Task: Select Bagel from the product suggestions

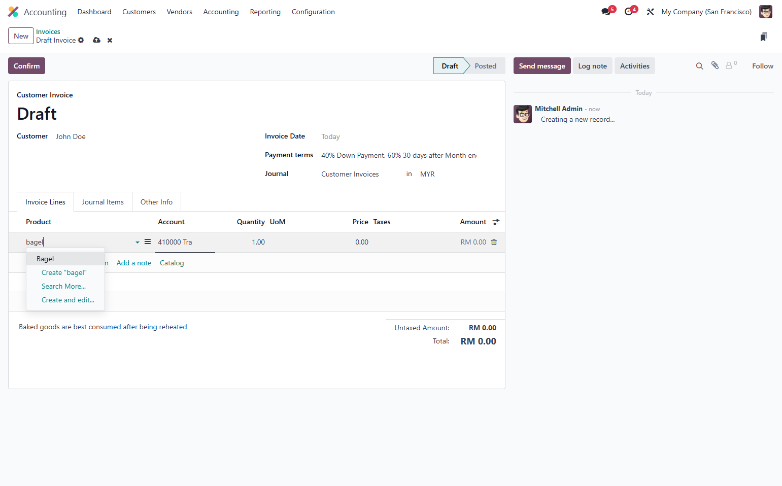Action: [x=65, y=259]
